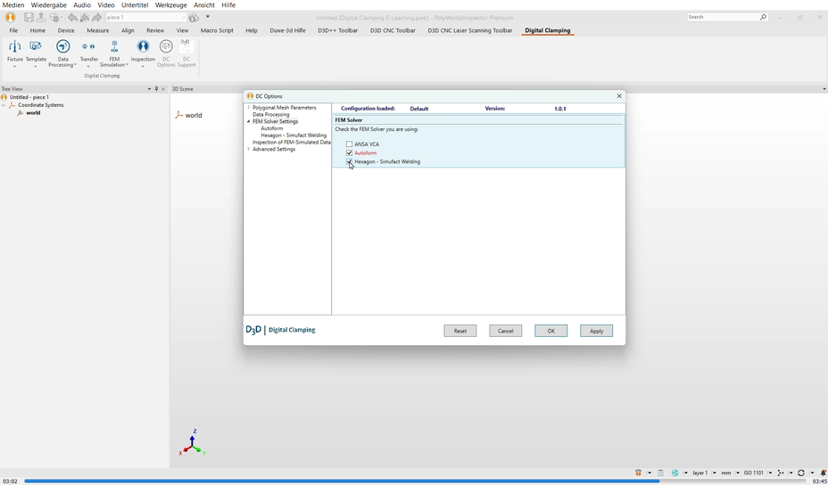
Task: Click the rotate/refresh circular icon in status bar
Action: tap(801, 473)
